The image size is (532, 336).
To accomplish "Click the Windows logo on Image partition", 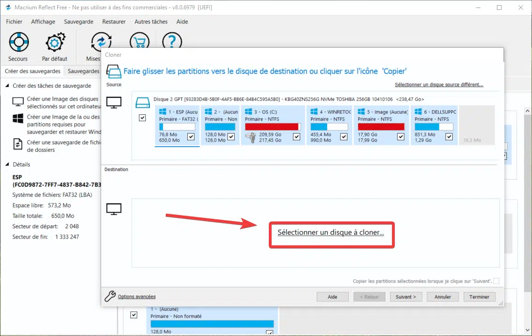I will (362, 112).
